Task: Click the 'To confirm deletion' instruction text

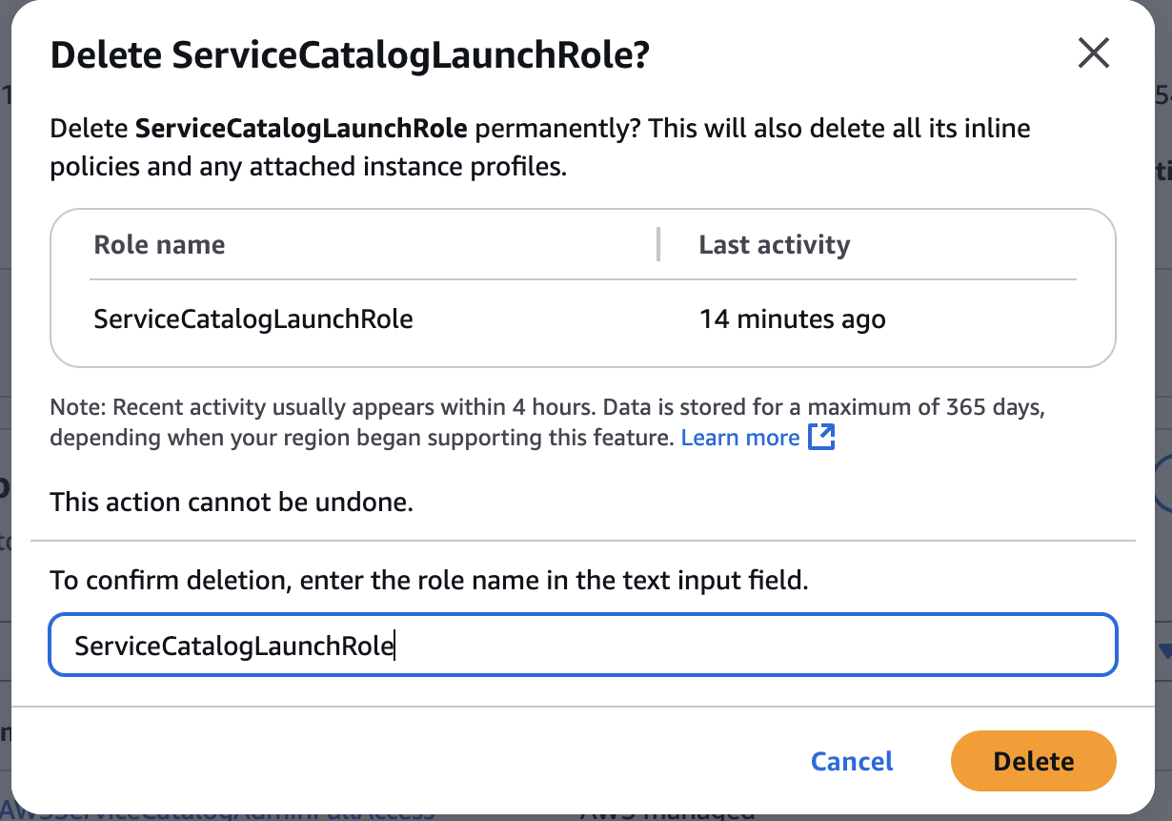Action: pyautogui.click(x=429, y=580)
